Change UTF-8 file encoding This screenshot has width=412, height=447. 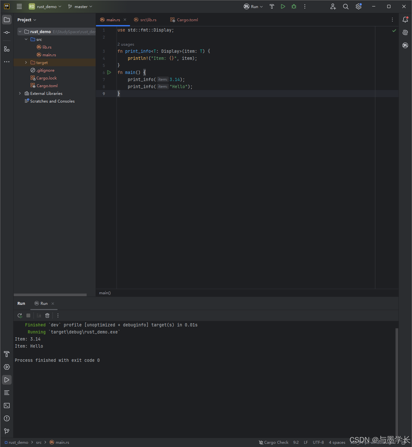(318, 442)
